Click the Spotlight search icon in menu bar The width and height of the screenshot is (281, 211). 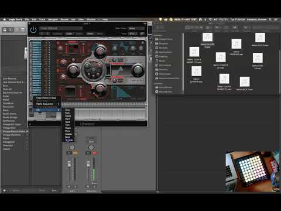click(x=270, y=19)
